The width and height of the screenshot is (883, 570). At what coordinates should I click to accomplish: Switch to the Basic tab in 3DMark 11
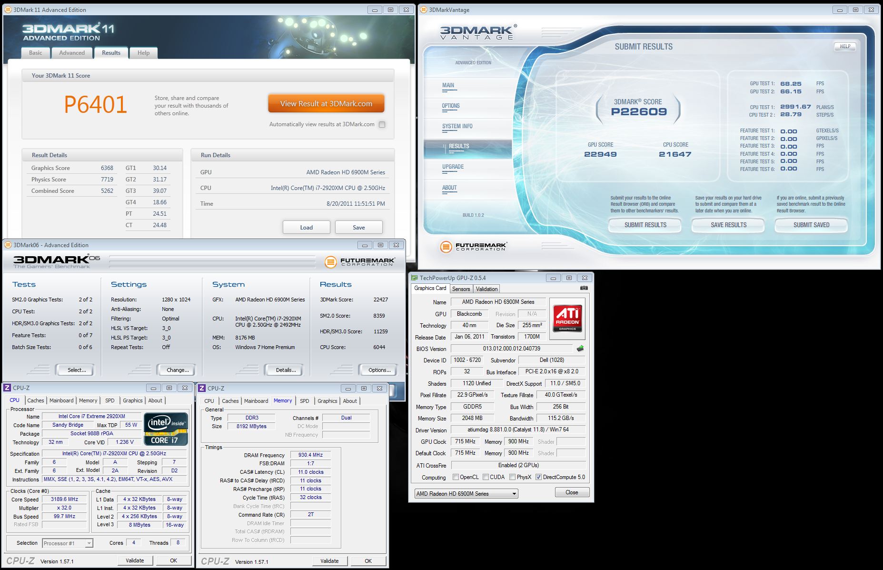pos(36,53)
